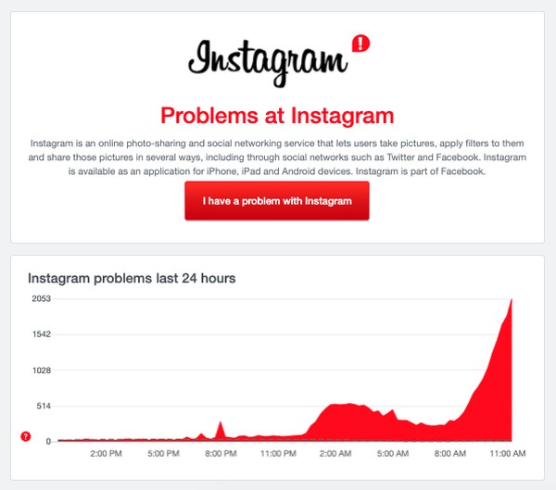Click the 8:00 PM time axis label
Viewport: 556px width, 490px height.
point(221,454)
